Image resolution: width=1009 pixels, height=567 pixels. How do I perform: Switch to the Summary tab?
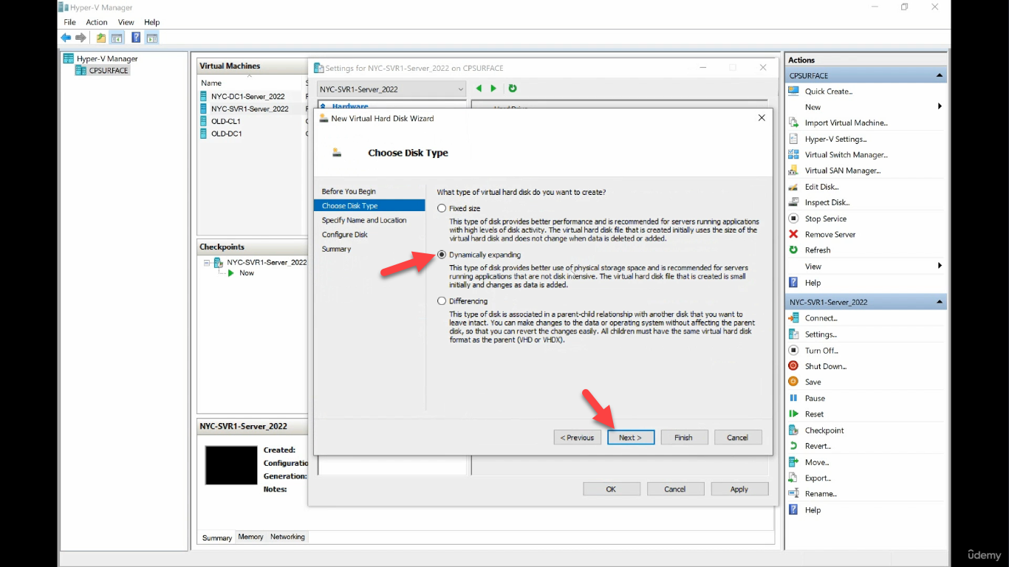point(217,537)
